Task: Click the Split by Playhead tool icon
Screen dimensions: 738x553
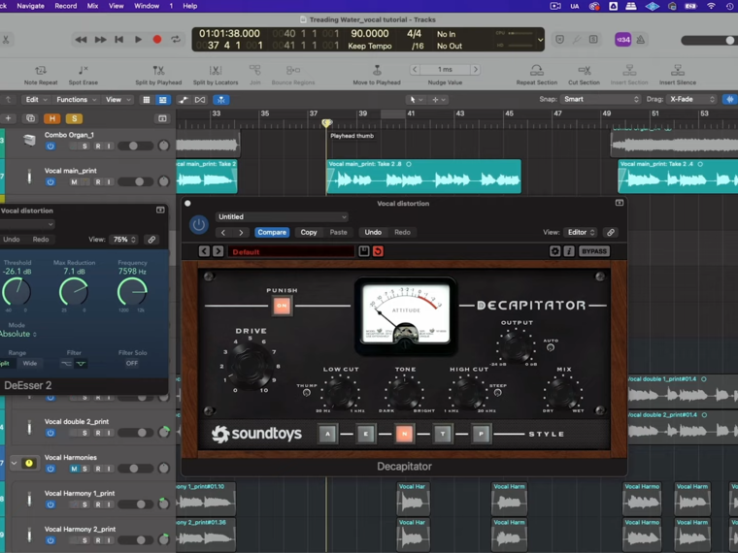Action: pos(156,71)
